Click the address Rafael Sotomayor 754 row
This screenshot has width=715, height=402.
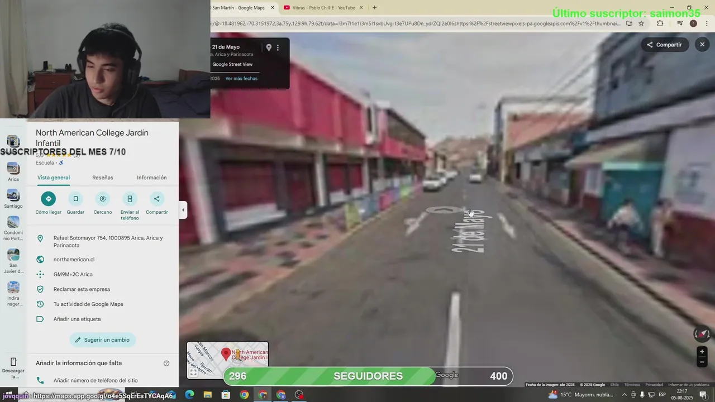pos(103,242)
